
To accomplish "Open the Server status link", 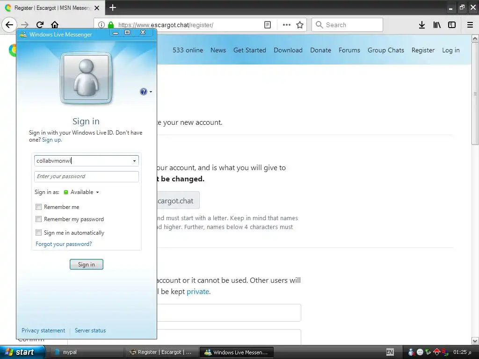I will click(x=90, y=330).
